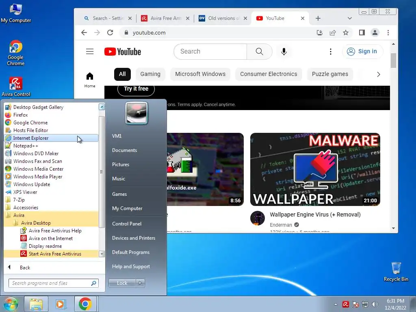
Task: Collapse the Avira folder
Action: [x=51, y=215]
